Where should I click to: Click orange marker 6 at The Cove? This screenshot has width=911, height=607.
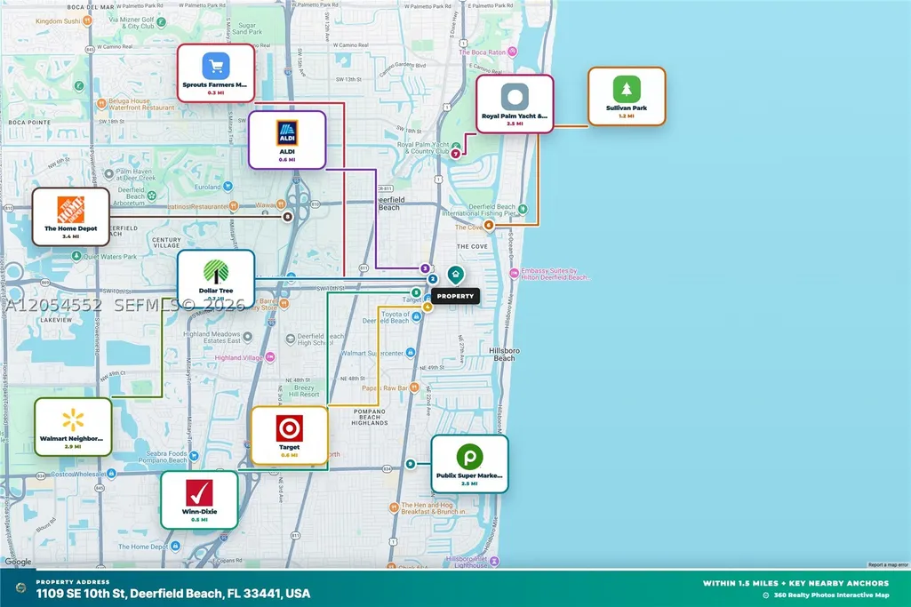[489, 225]
